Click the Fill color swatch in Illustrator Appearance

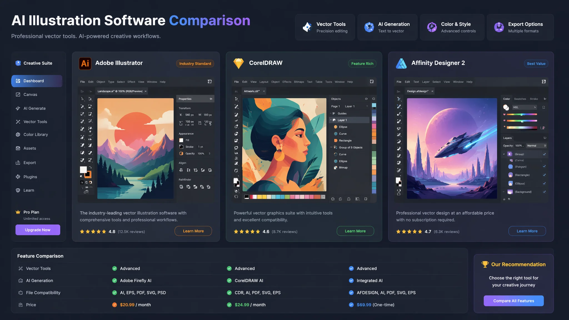pos(181,140)
